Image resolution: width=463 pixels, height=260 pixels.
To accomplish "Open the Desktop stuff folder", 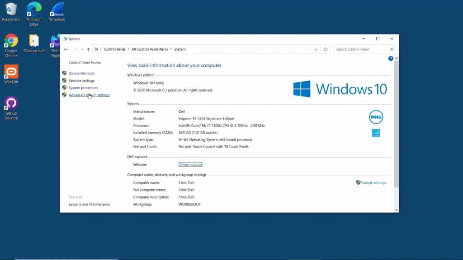I will pyautogui.click(x=34, y=43).
